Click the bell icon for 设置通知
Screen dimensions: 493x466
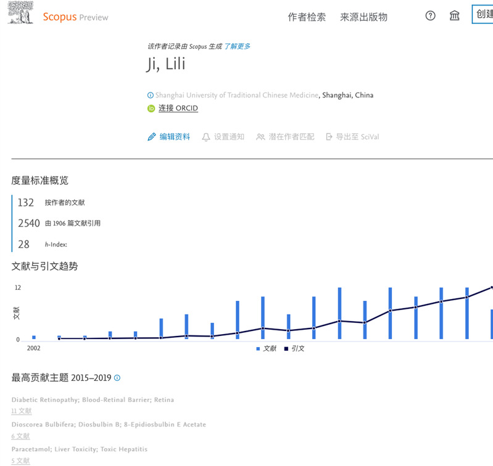pos(206,137)
